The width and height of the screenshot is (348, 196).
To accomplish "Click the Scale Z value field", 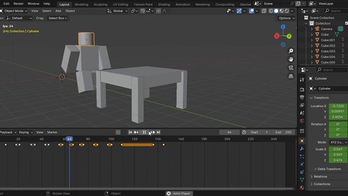I will click(338, 160).
